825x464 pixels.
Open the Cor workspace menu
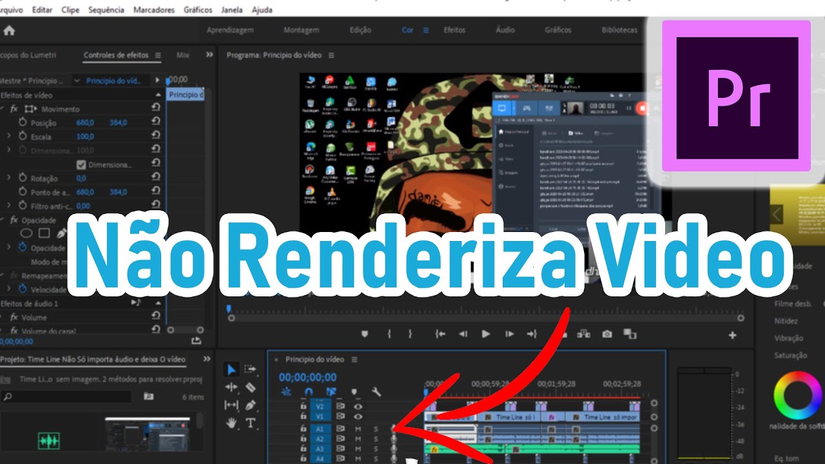[x=425, y=30]
